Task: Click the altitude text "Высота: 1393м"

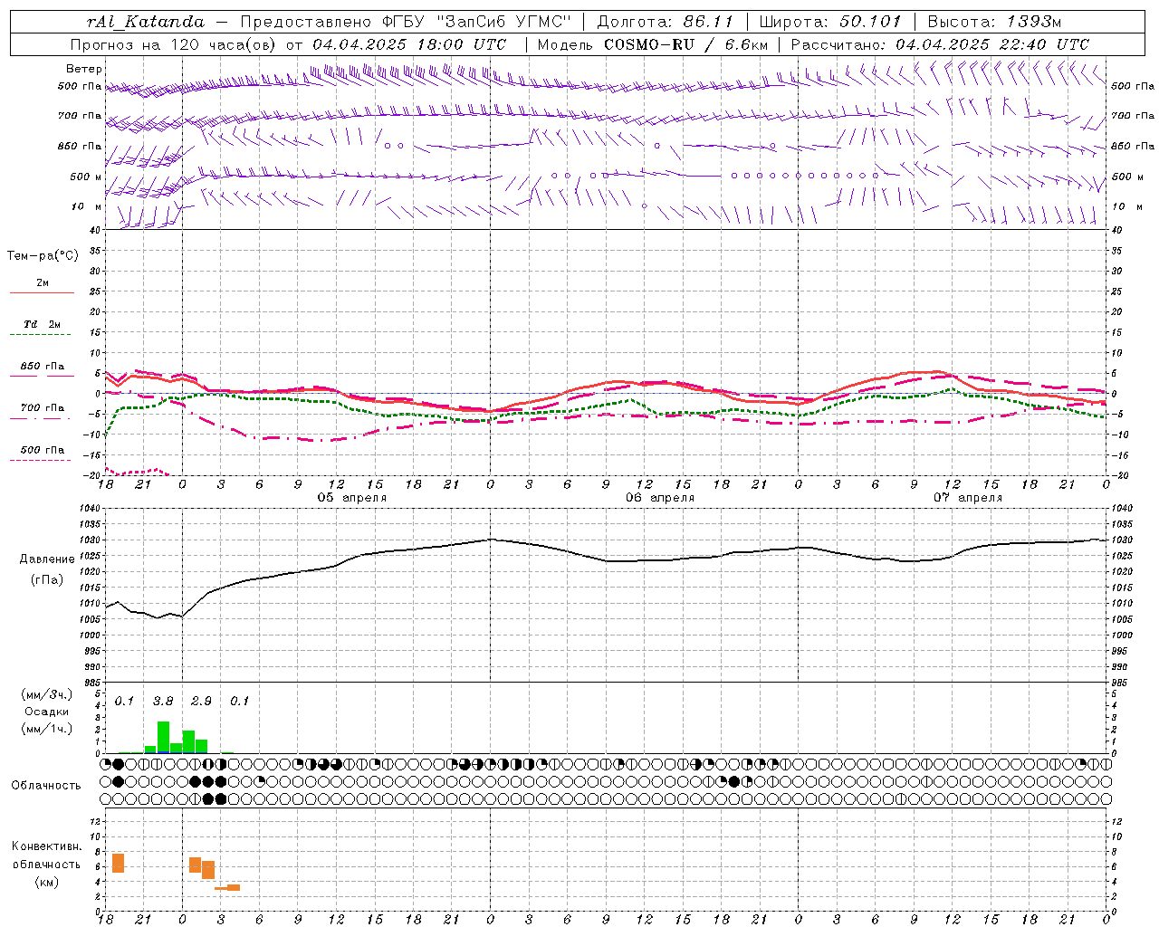Action: tap(994, 22)
